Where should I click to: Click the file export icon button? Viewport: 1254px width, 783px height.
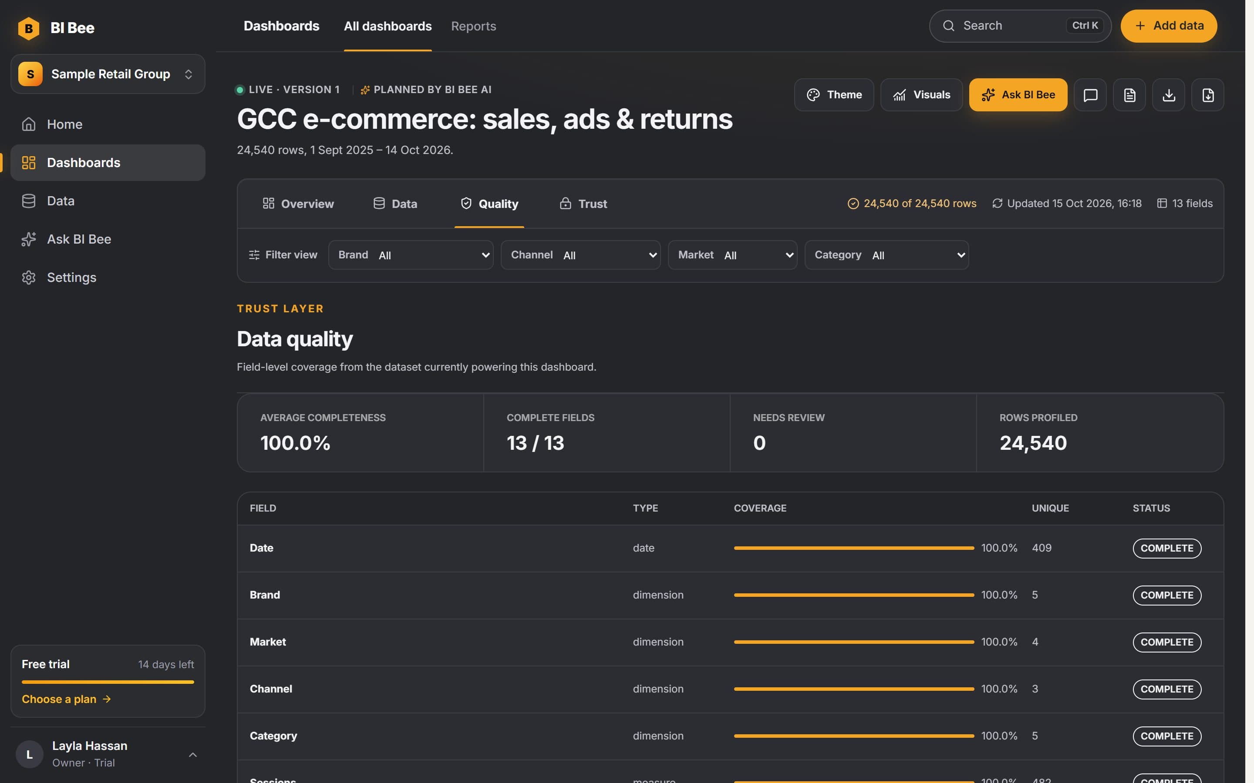1207,95
